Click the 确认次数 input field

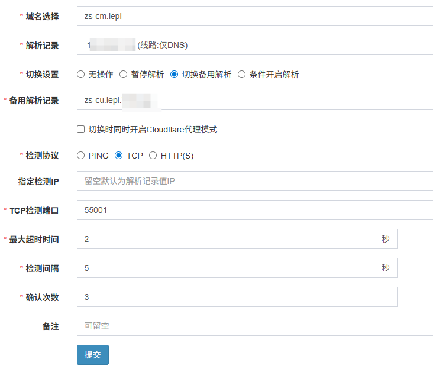pos(237,297)
